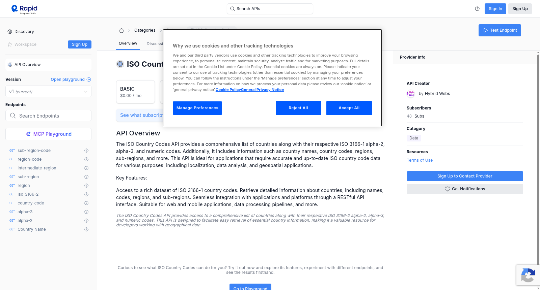This screenshot has width=540, height=290.
Task: Show info for alpha-3 endpoint
Action: point(86,212)
